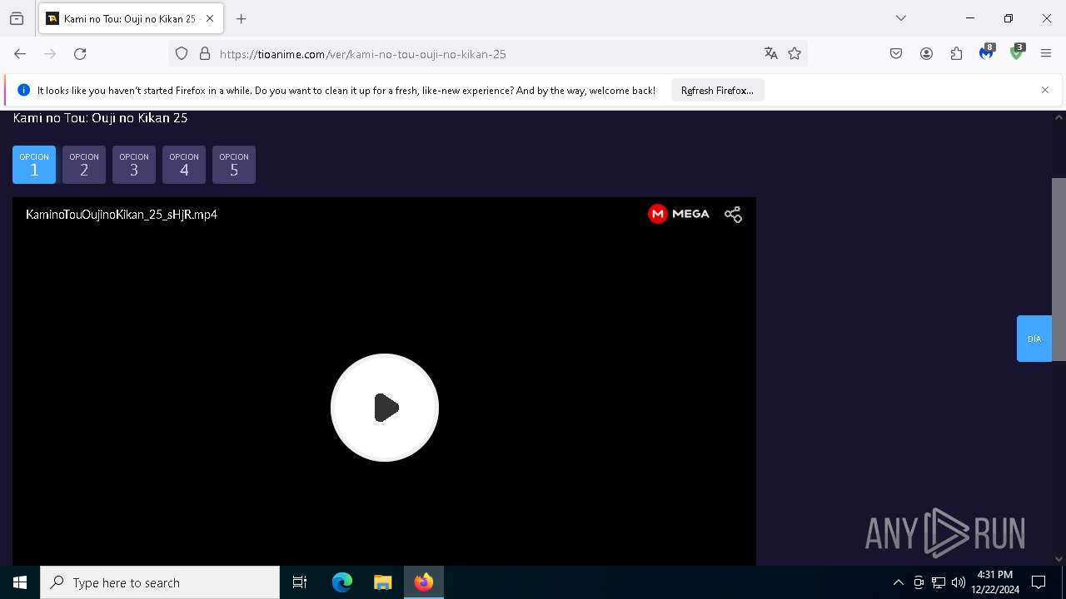Click the tioanime URL address bar
1066x599 pixels.
(487, 54)
